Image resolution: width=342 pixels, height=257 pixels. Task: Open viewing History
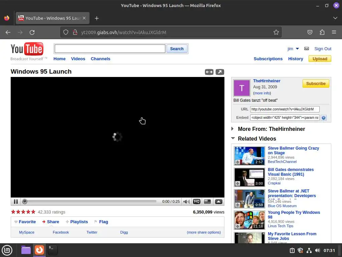coord(296,59)
